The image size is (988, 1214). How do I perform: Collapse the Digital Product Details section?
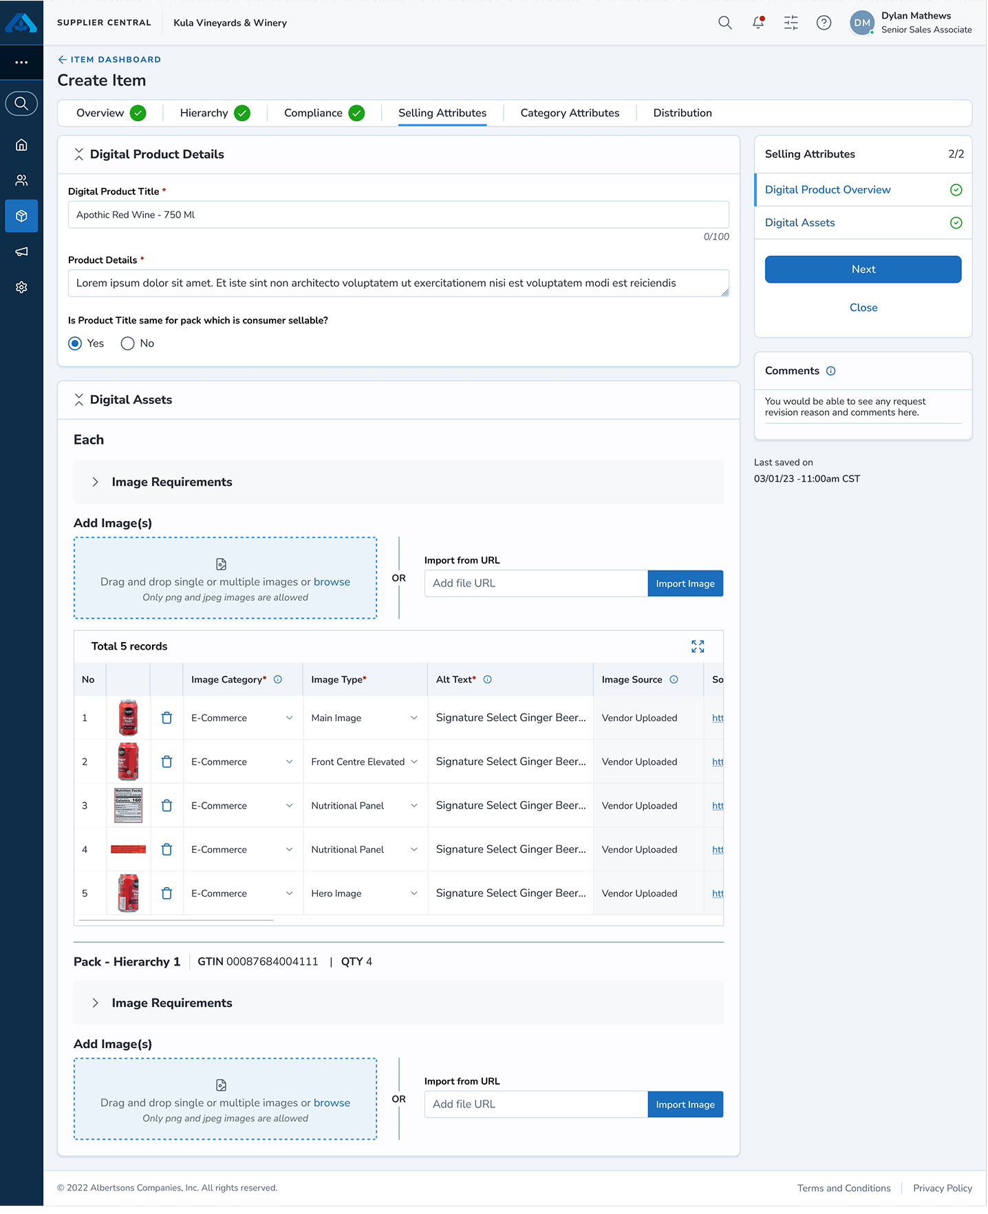(79, 155)
